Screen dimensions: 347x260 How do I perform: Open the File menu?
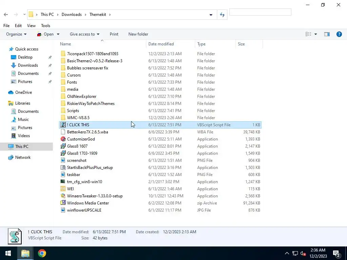[6, 26]
